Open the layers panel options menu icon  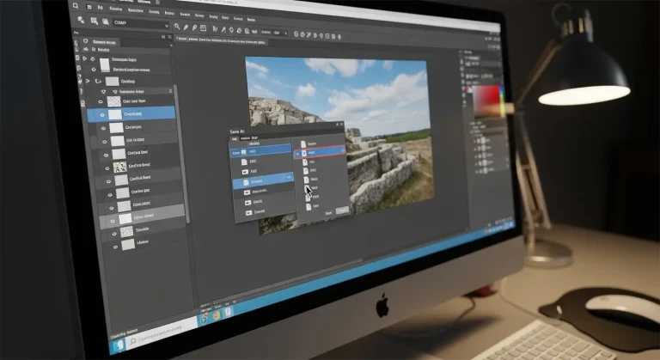(x=169, y=37)
